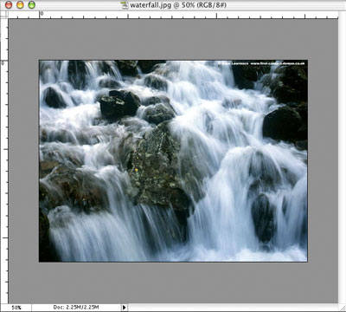The width and height of the screenshot is (346, 312).
Task: Click the vertical ruler on the left
Action: tap(4, 161)
